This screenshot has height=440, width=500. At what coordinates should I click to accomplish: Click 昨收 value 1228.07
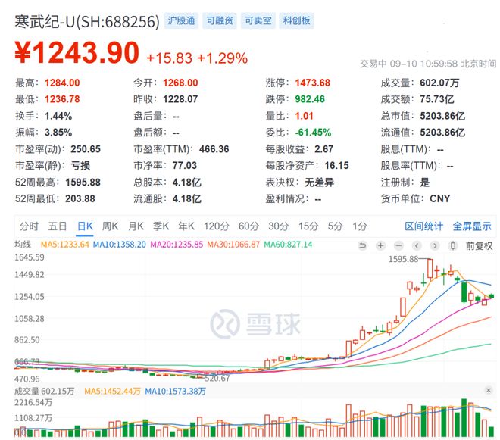point(180,99)
